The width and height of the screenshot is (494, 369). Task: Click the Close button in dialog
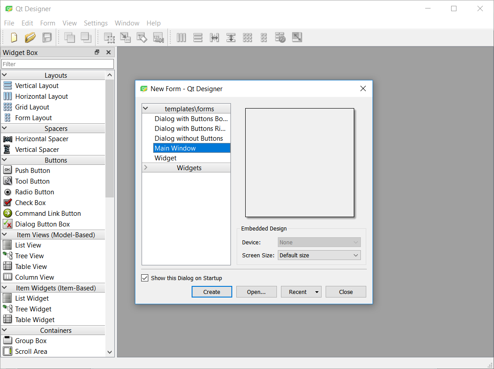(x=346, y=292)
